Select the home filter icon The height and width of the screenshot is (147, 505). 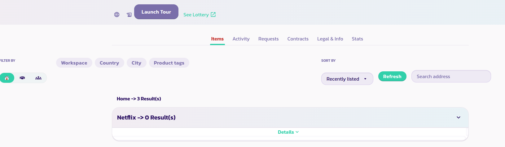coord(7,78)
